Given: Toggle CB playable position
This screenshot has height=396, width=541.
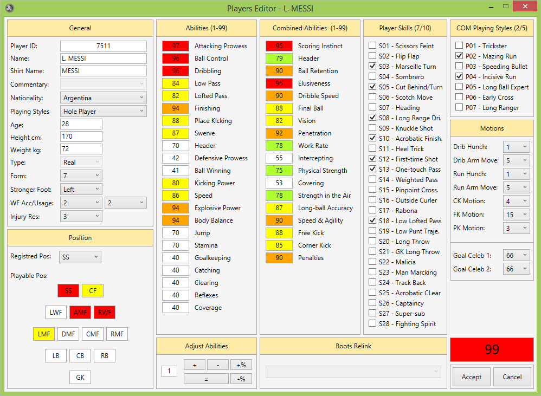Looking at the screenshot, I should click(x=80, y=356).
